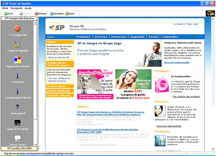Open Documentación Adicional icon
This screenshot has height=156, width=216.
[x=18, y=91]
